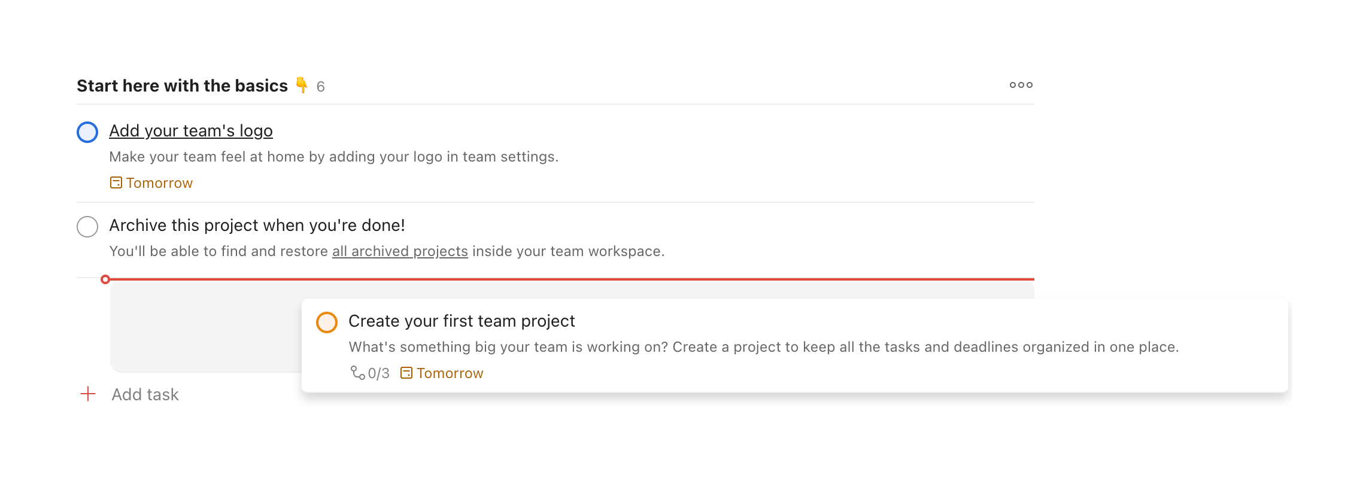
Task: Click the pointing-down emoji in the section header
Action: (302, 85)
